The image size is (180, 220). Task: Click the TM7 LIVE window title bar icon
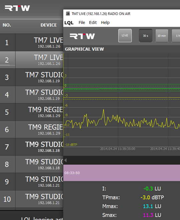point(68,14)
